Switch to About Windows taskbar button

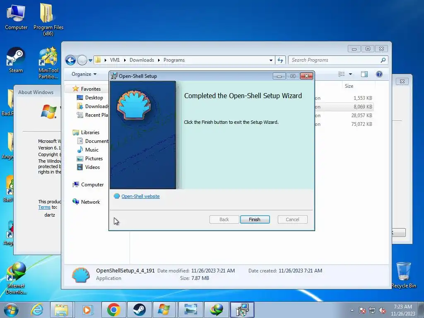pos(164,310)
